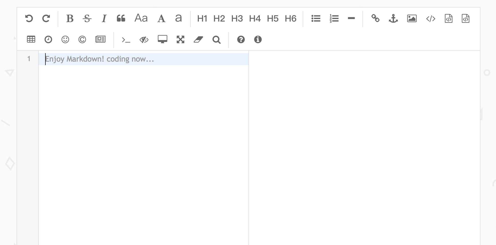Insert a hyperlink

[375, 18]
